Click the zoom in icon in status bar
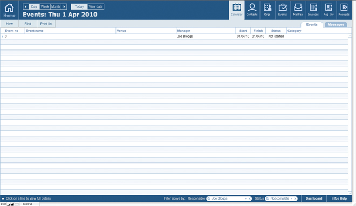Viewport: 356px width, 206px height. (x=12, y=204)
